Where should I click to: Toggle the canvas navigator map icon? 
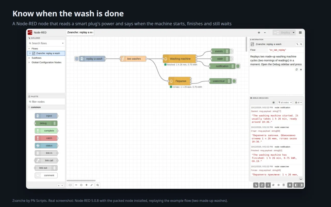click(x=70, y=185)
